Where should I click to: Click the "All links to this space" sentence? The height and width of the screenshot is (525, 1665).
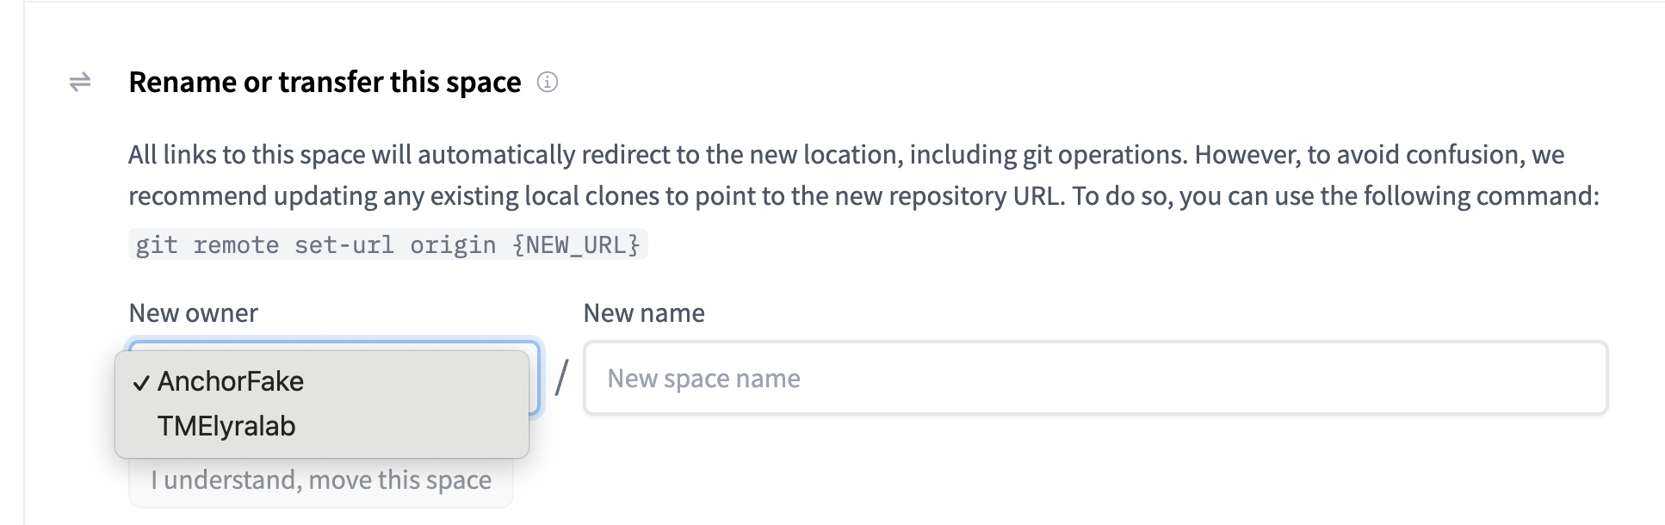(258, 155)
